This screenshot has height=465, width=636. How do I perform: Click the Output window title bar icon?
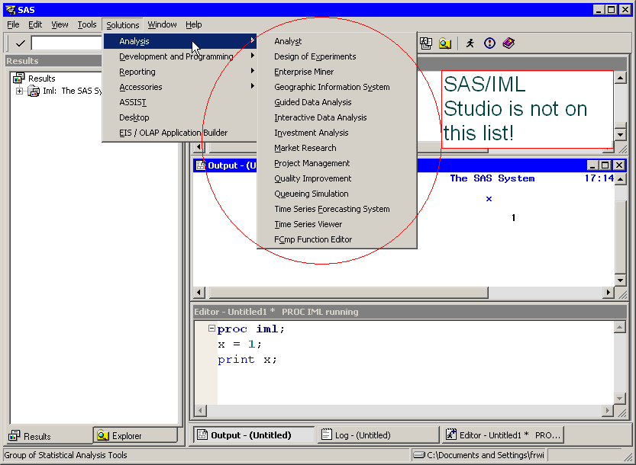pos(200,165)
